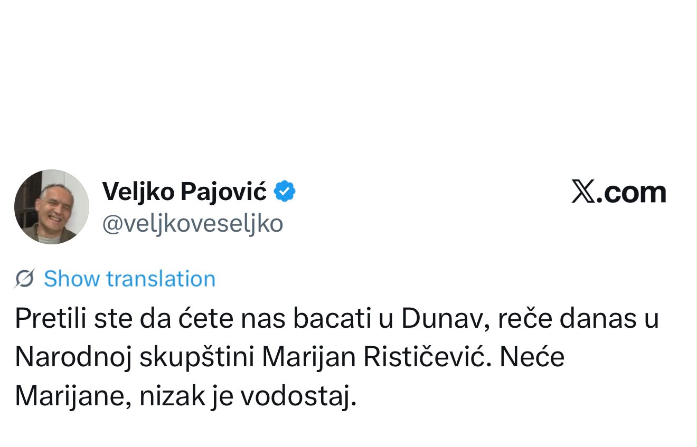Click the word "Neće" ending line two

coord(532,358)
